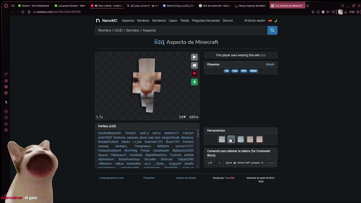
Task: Open the Tienda menu item
Action: [184, 21]
